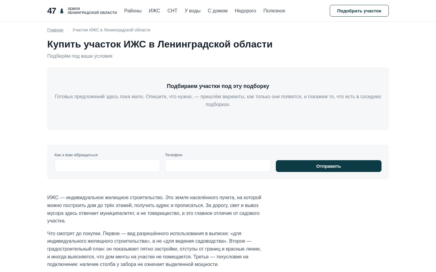Select the Недорого navigation item

click(245, 11)
